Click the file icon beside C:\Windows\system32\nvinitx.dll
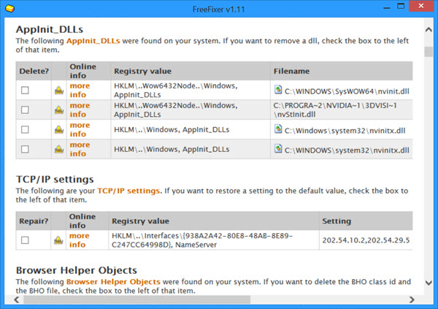438x309 pixels. 278,129
